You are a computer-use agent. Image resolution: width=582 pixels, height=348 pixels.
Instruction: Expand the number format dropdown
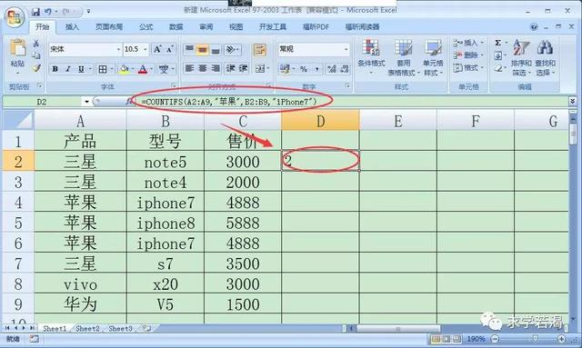pos(346,49)
